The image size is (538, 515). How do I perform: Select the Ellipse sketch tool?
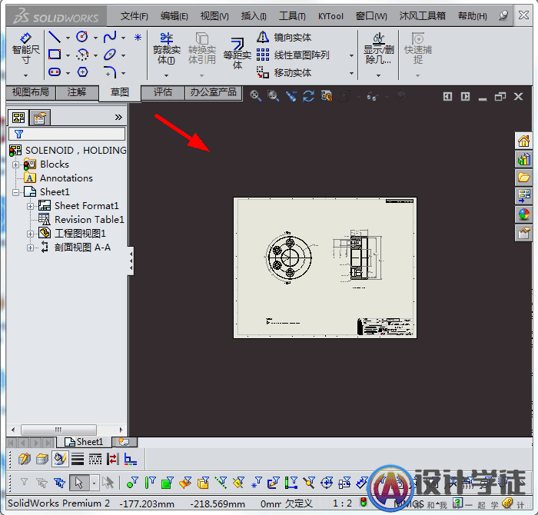pos(110,55)
